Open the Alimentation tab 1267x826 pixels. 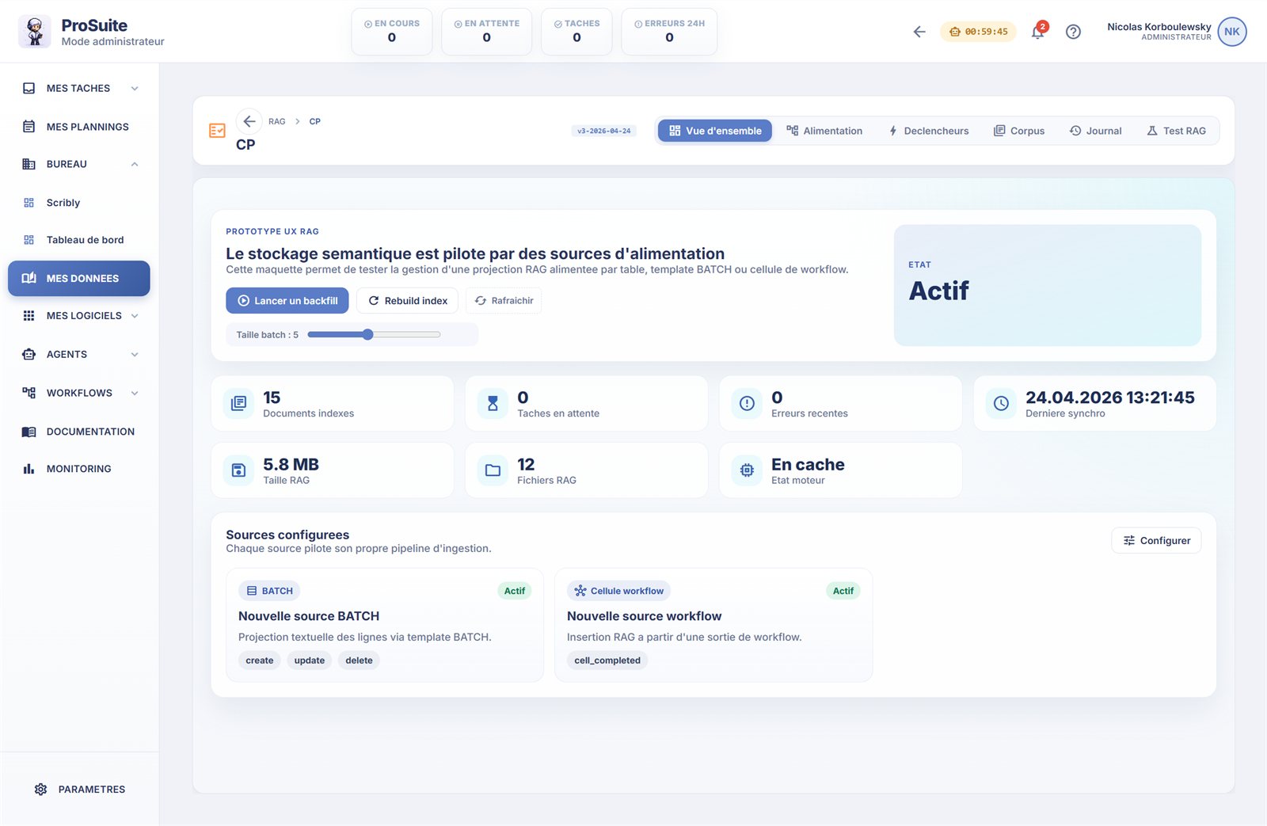[824, 131]
